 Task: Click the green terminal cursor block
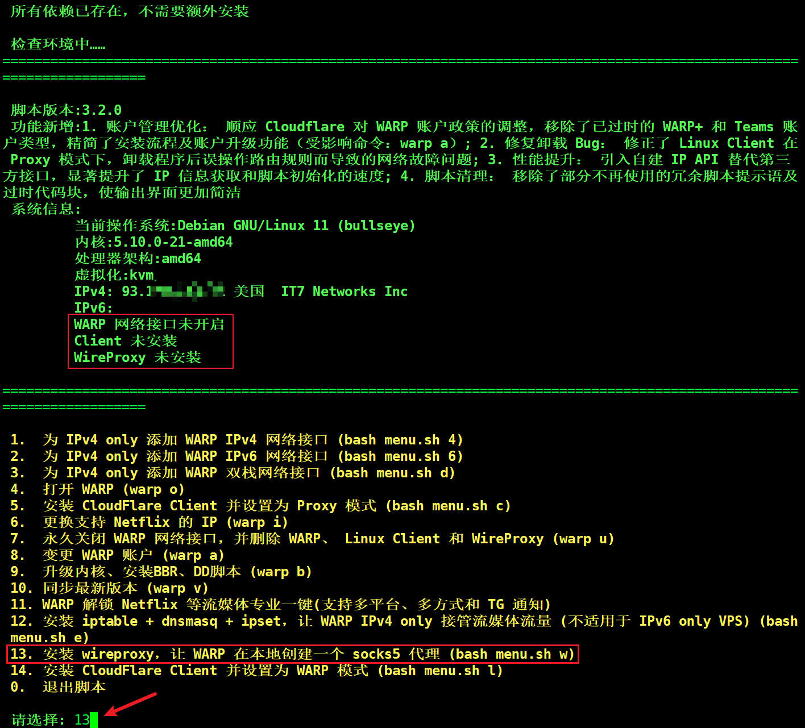click(x=94, y=720)
